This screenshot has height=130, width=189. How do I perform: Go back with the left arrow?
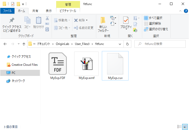(5, 44)
